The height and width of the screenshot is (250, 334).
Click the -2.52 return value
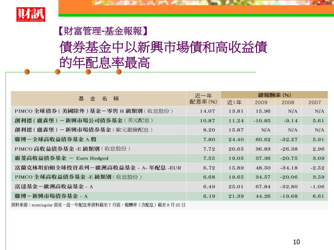(x=317, y=168)
